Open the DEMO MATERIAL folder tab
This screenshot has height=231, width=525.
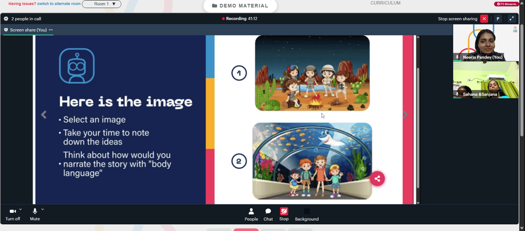point(240,6)
